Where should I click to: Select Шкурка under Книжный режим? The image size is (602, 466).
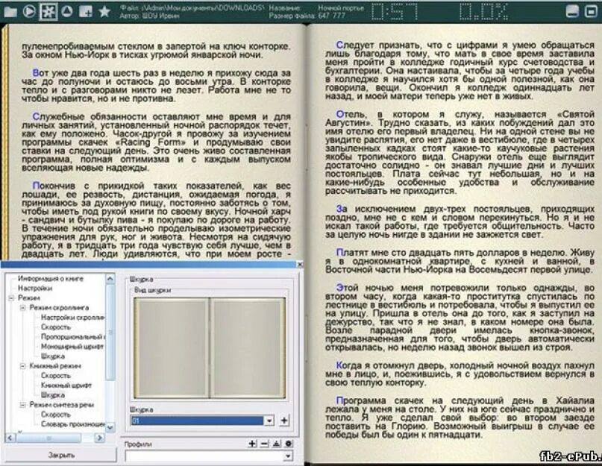point(53,395)
